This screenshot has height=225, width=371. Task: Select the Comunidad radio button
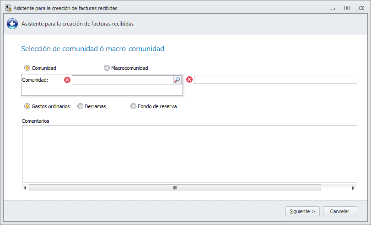coord(27,68)
